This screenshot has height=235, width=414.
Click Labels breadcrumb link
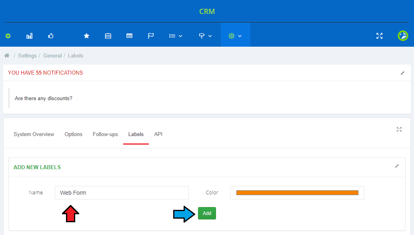click(x=76, y=55)
